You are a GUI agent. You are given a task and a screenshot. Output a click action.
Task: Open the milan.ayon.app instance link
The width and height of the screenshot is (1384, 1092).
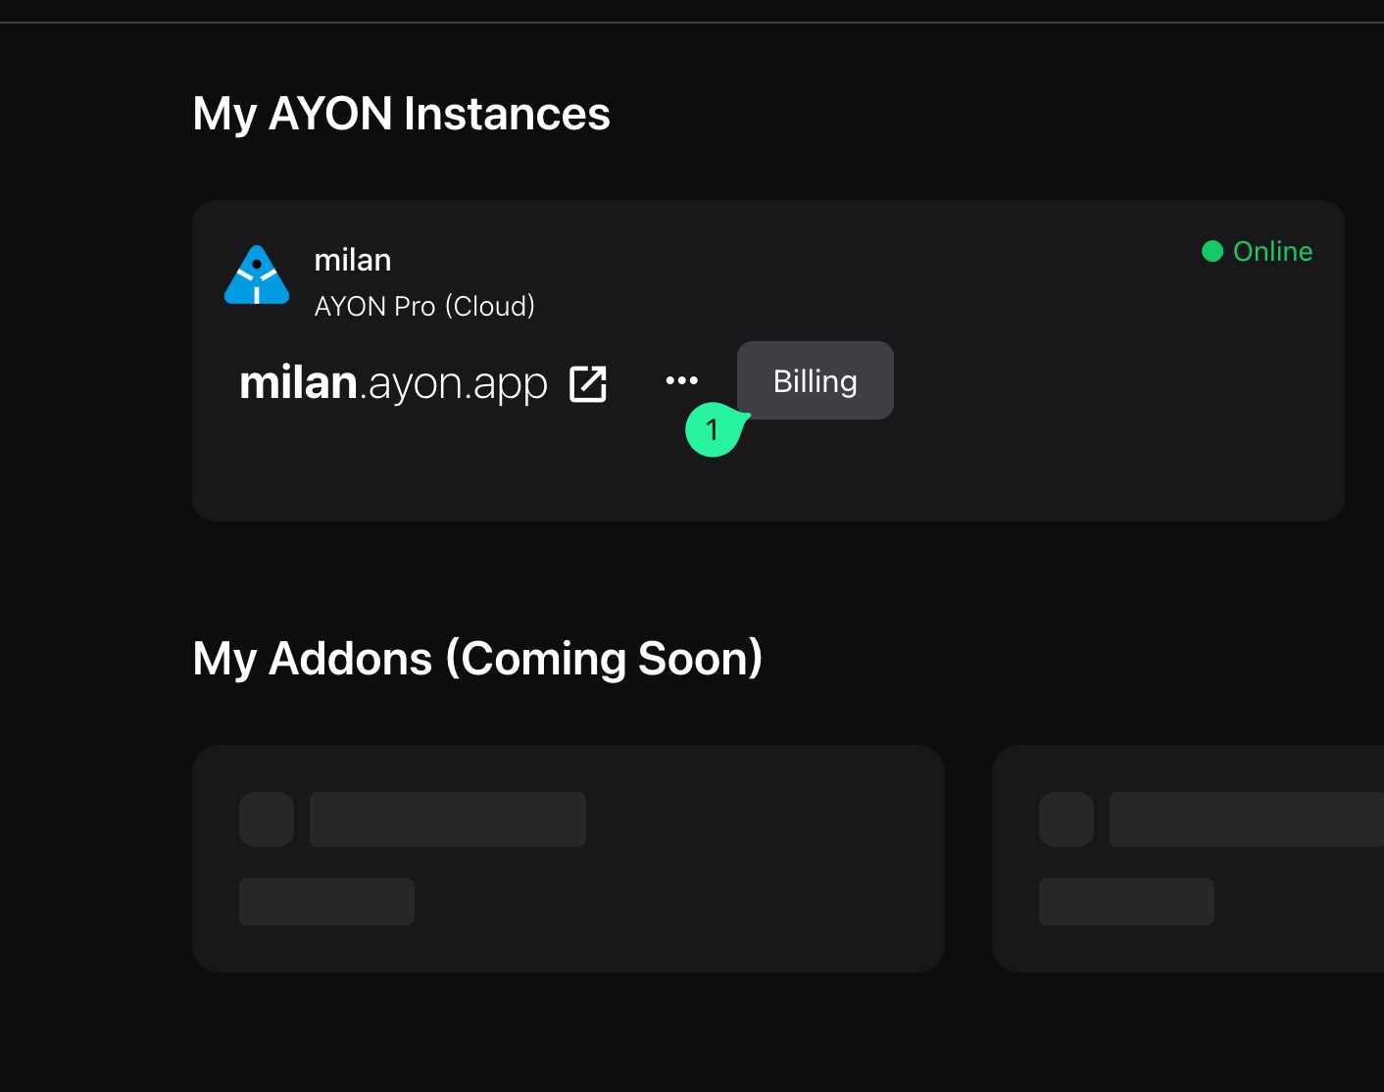[x=393, y=382]
